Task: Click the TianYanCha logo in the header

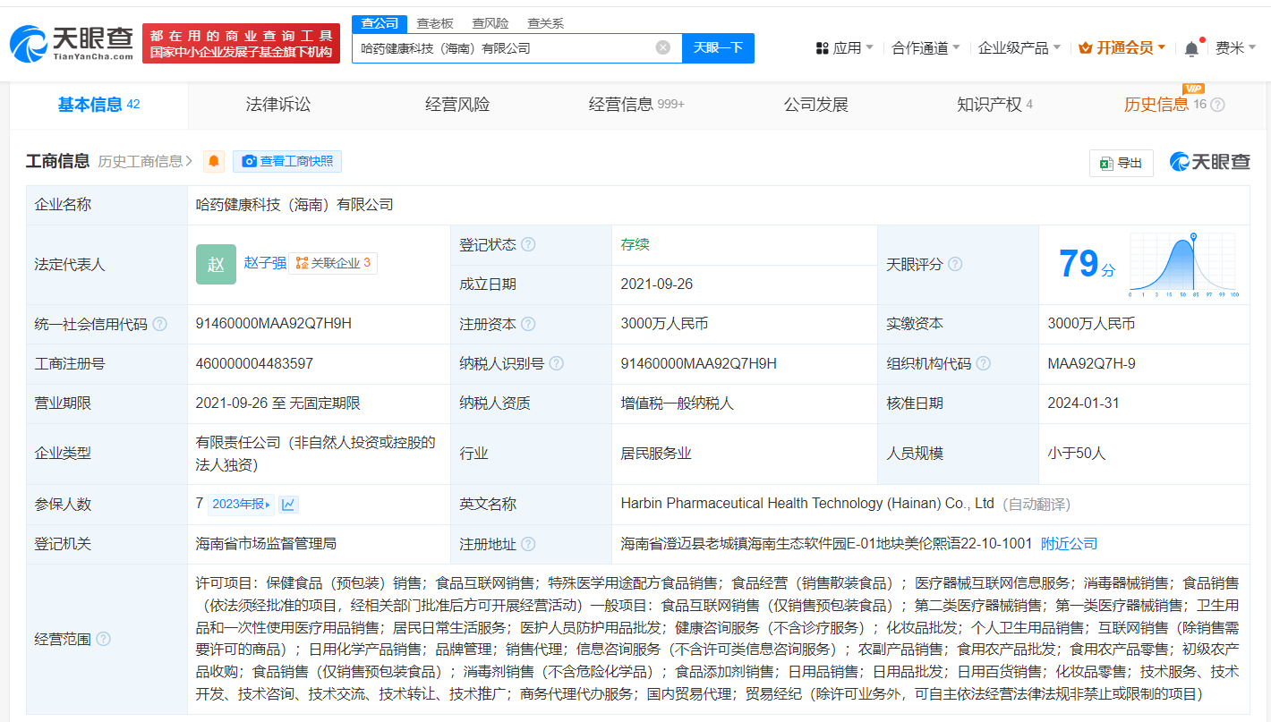Action: click(72, 43)
